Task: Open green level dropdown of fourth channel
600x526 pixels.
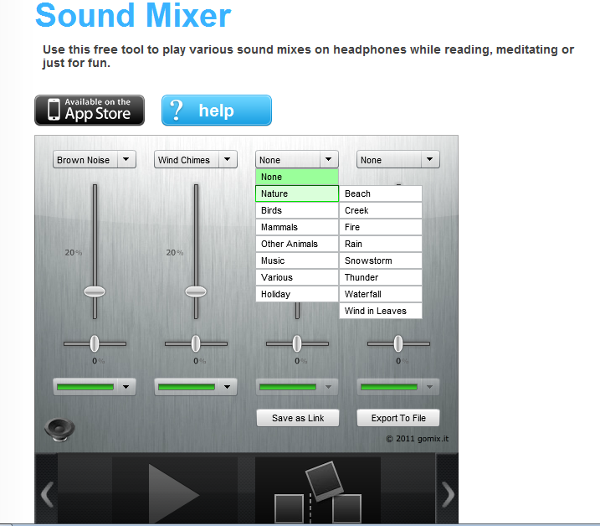Action: coord(398,387)
